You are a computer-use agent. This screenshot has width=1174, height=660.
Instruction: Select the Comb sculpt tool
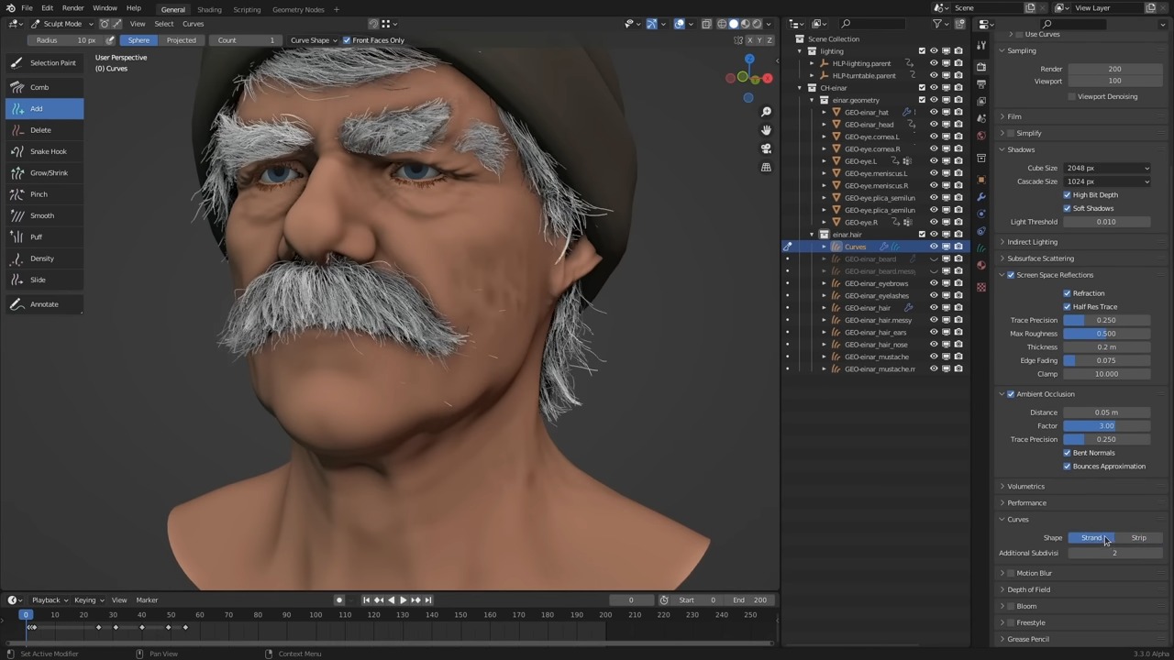[39, 87]
